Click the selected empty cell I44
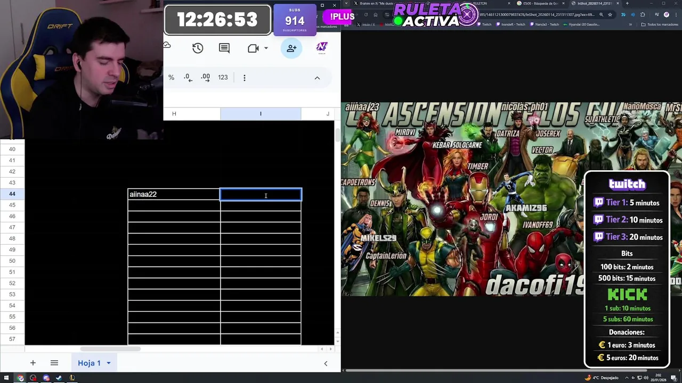 coord(261,195)
